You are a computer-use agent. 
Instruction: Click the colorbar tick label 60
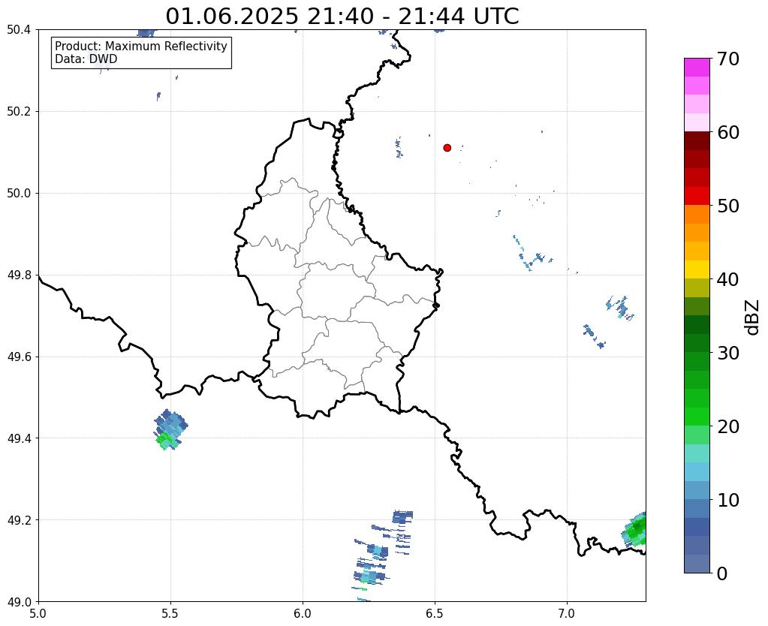pyautogui.click(x=728, y=132)
